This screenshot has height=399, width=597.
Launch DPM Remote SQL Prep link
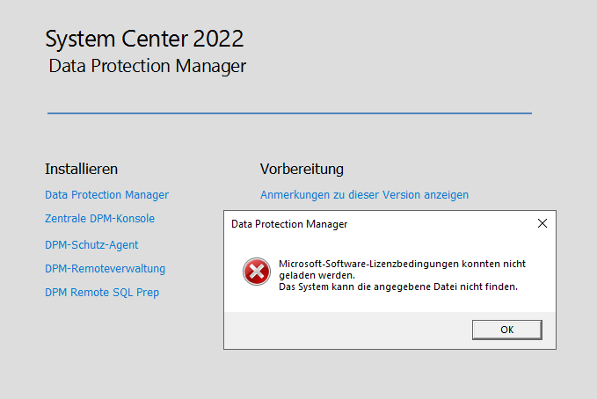(x=102, y=293)
